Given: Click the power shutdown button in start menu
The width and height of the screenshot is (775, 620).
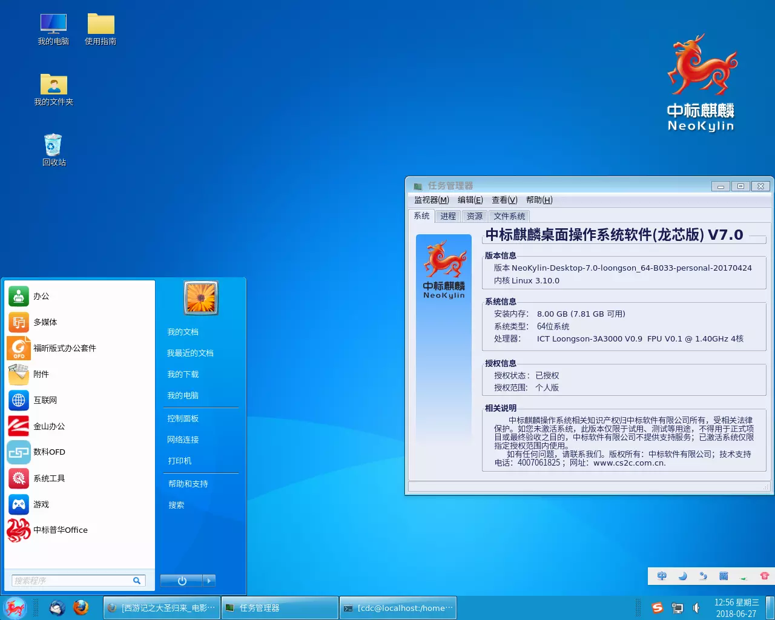Looking at the screenshot, I should (182, 581).
